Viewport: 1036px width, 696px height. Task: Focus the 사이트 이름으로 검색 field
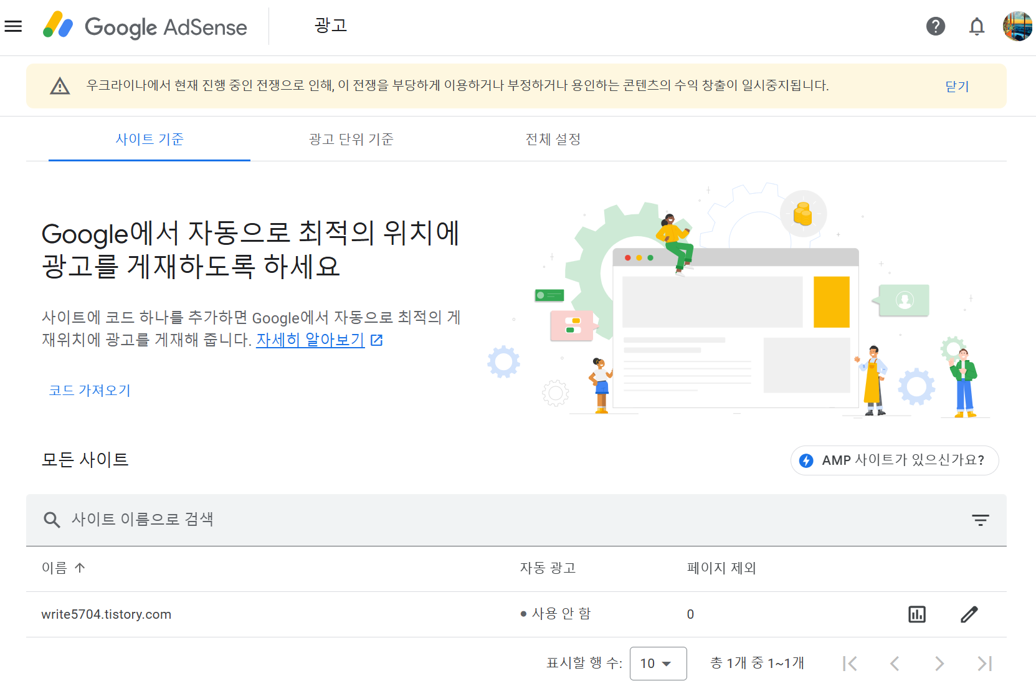pos(516,520)
